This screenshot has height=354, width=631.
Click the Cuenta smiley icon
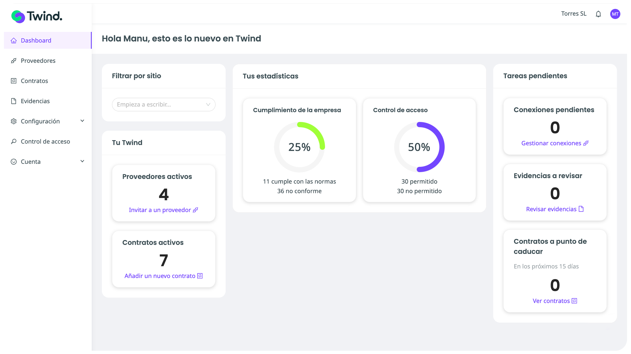[x=13, y=162]
